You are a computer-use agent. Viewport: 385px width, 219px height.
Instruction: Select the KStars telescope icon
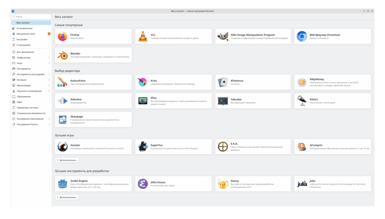[x=302, y=101]
